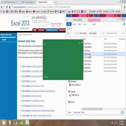Open Excel Chapter 3: Charts link
The image size is (126, 126).
[29, 81]
